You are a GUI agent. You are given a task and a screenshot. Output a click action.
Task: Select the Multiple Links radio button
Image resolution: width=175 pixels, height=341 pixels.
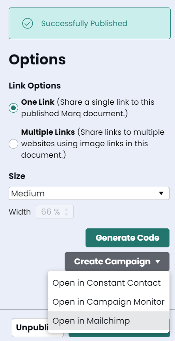click(13, 144)
